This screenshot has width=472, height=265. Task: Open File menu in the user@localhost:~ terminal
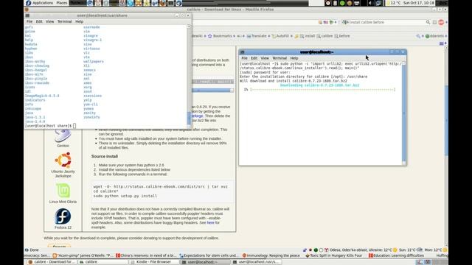point(244,58)
